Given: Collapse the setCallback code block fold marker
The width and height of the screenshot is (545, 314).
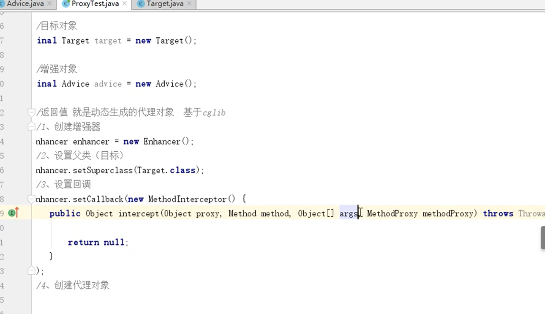Looking at the screenshot, I should pyautogui.click(x=31, y=199).
